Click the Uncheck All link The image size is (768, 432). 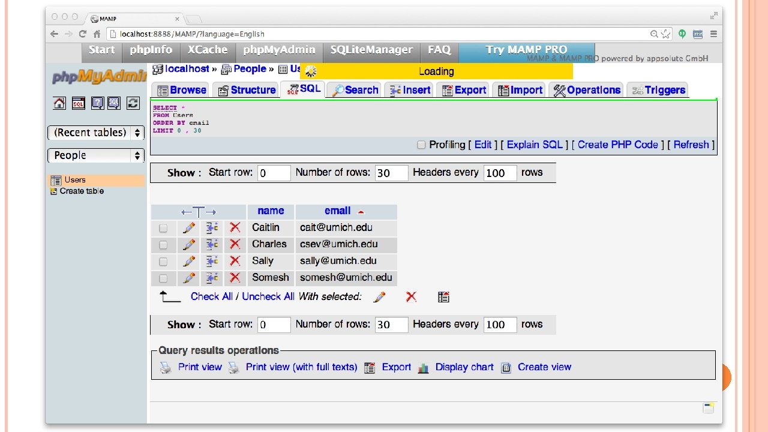[268, 296]
